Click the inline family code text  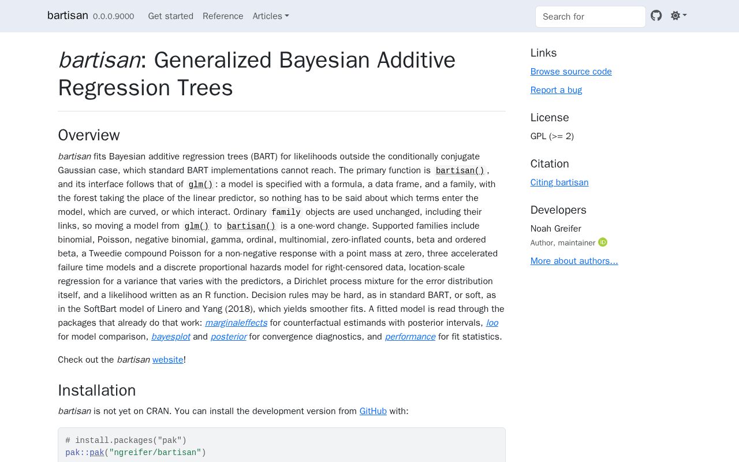286,212
